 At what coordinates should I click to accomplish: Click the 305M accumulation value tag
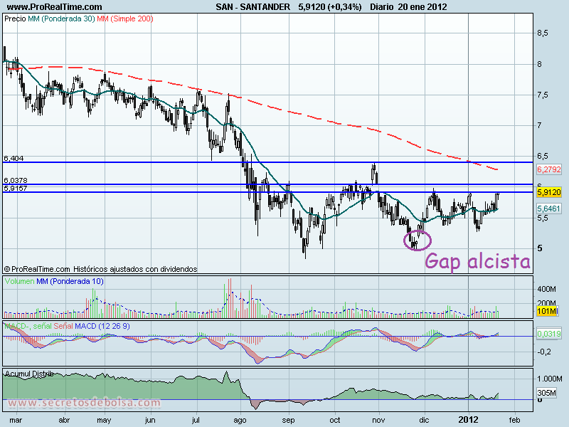(547, 393)
